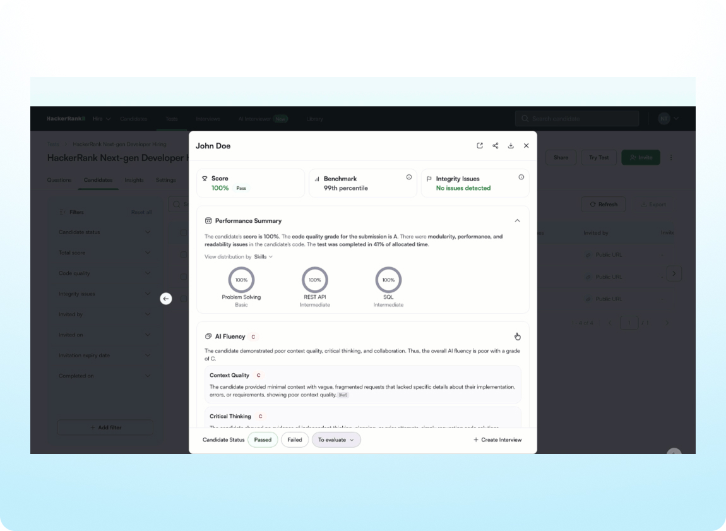Focus the Search candidate field

pyautogui.click(x=577, y=119)
